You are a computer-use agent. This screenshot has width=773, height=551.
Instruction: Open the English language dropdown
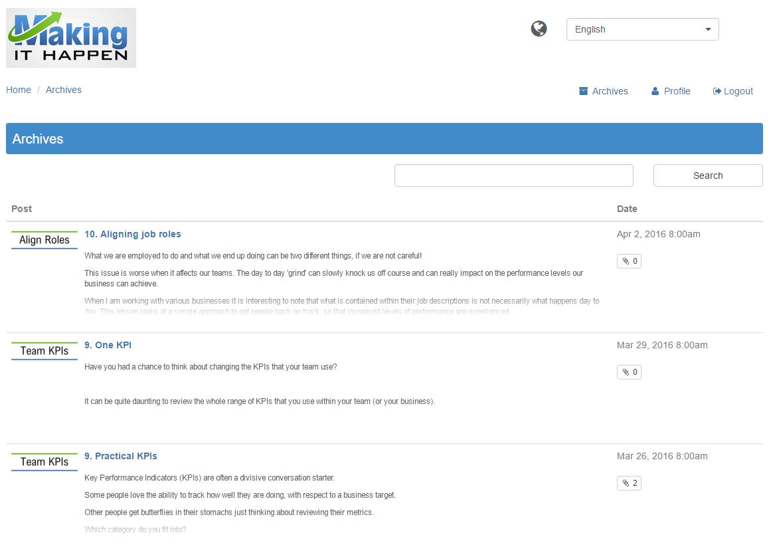click(642, 29)
